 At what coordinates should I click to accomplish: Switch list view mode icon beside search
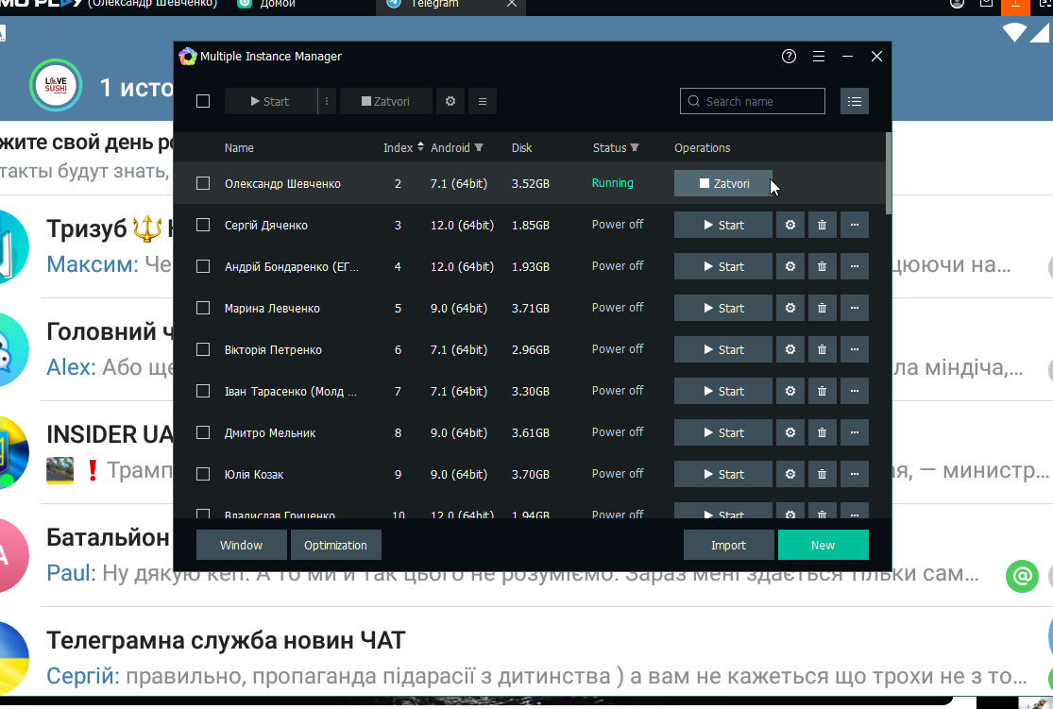[855, 101]
